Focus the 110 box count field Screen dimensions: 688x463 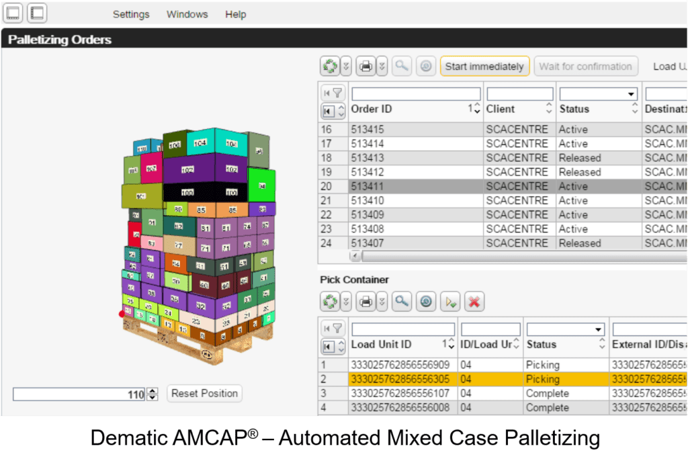[79, 394]
